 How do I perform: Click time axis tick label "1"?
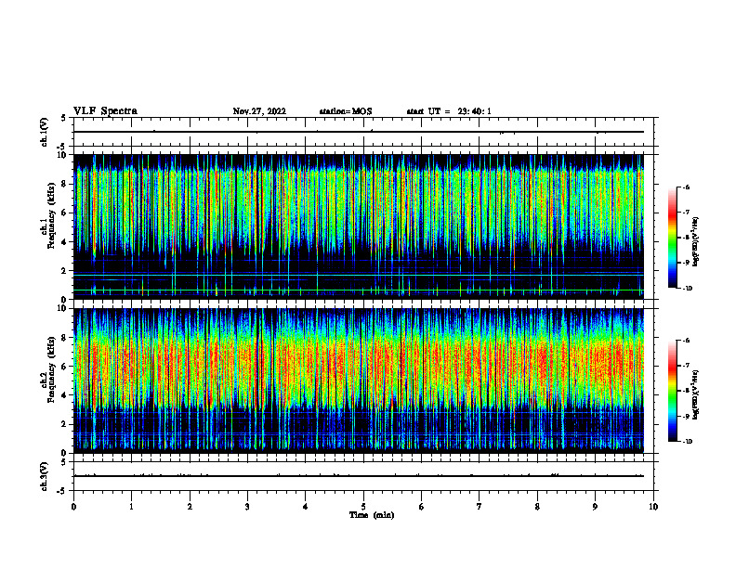(131, 507)
